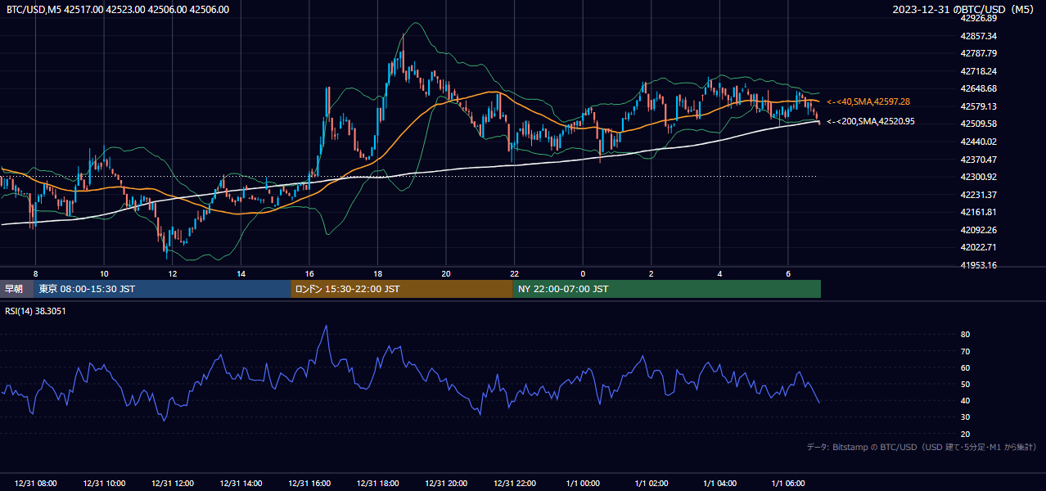Click the white 200 SMA 42520.95 label
This screenshot has width=1046, height=491.
[x=871, y=121]
